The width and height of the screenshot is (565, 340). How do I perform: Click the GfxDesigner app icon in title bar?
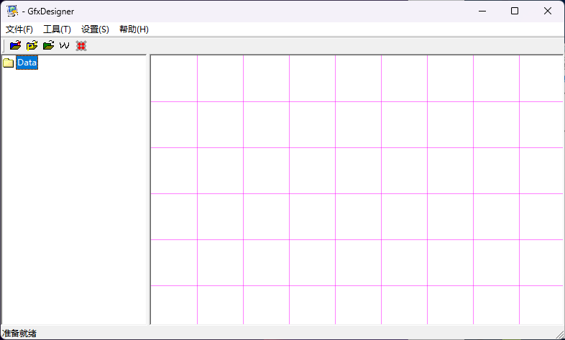12,11
